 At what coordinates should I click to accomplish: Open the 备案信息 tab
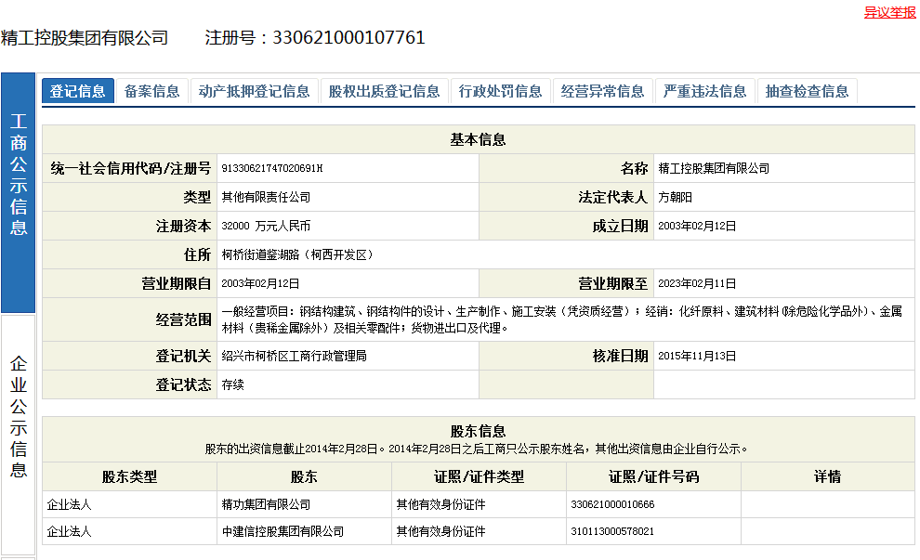(x=152, y=91)
